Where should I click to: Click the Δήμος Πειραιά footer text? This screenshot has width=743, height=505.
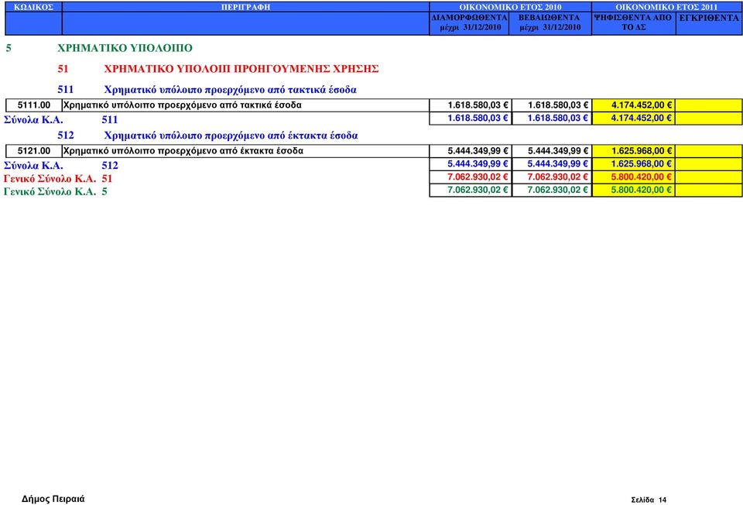tap(53, 500)
